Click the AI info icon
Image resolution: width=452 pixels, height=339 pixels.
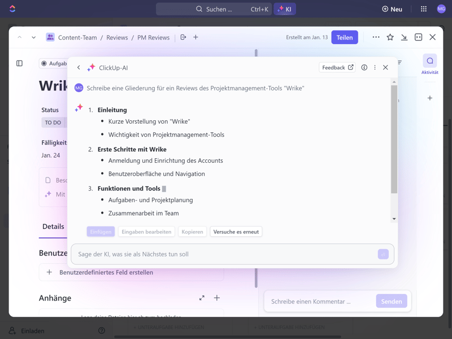[364, 67]
